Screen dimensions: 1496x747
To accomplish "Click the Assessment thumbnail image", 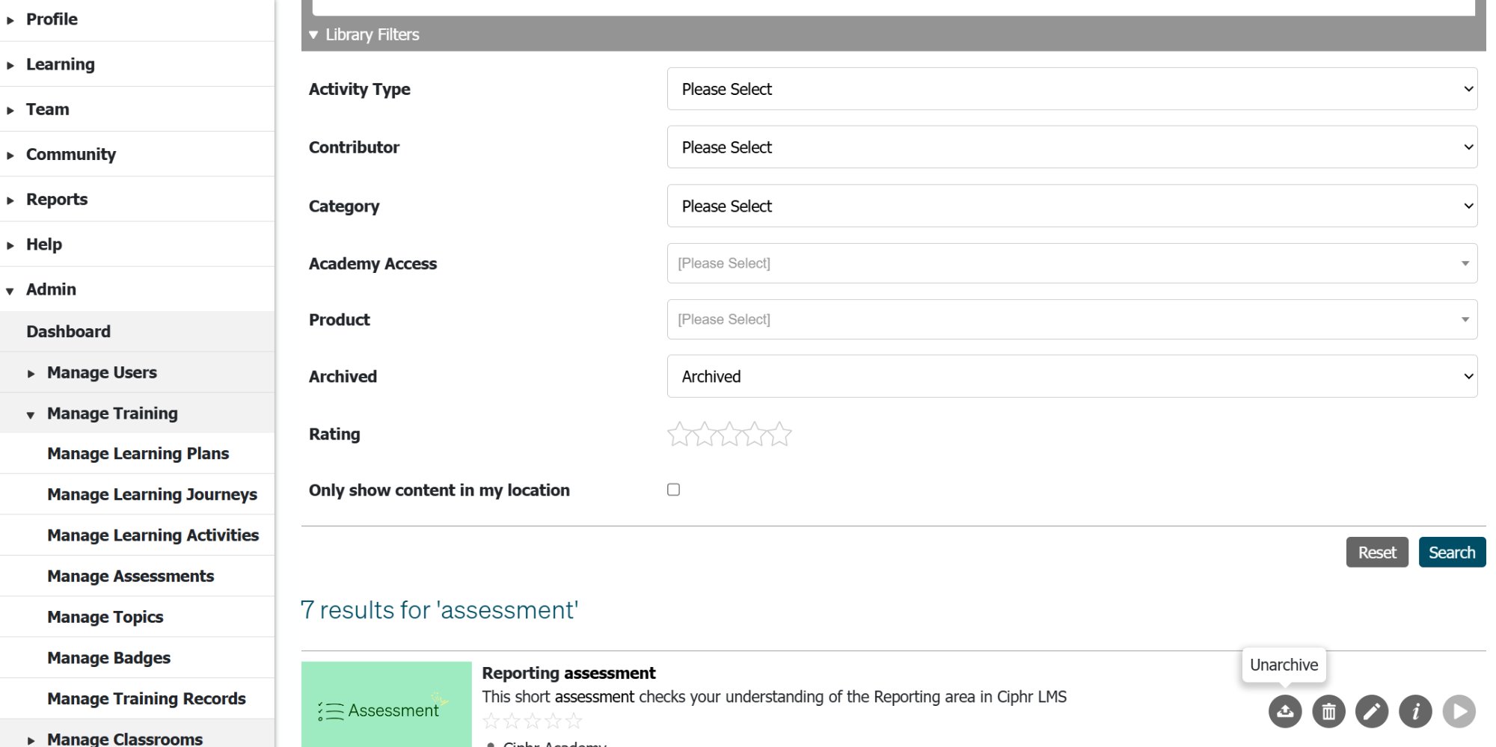I will pos(386,704).
